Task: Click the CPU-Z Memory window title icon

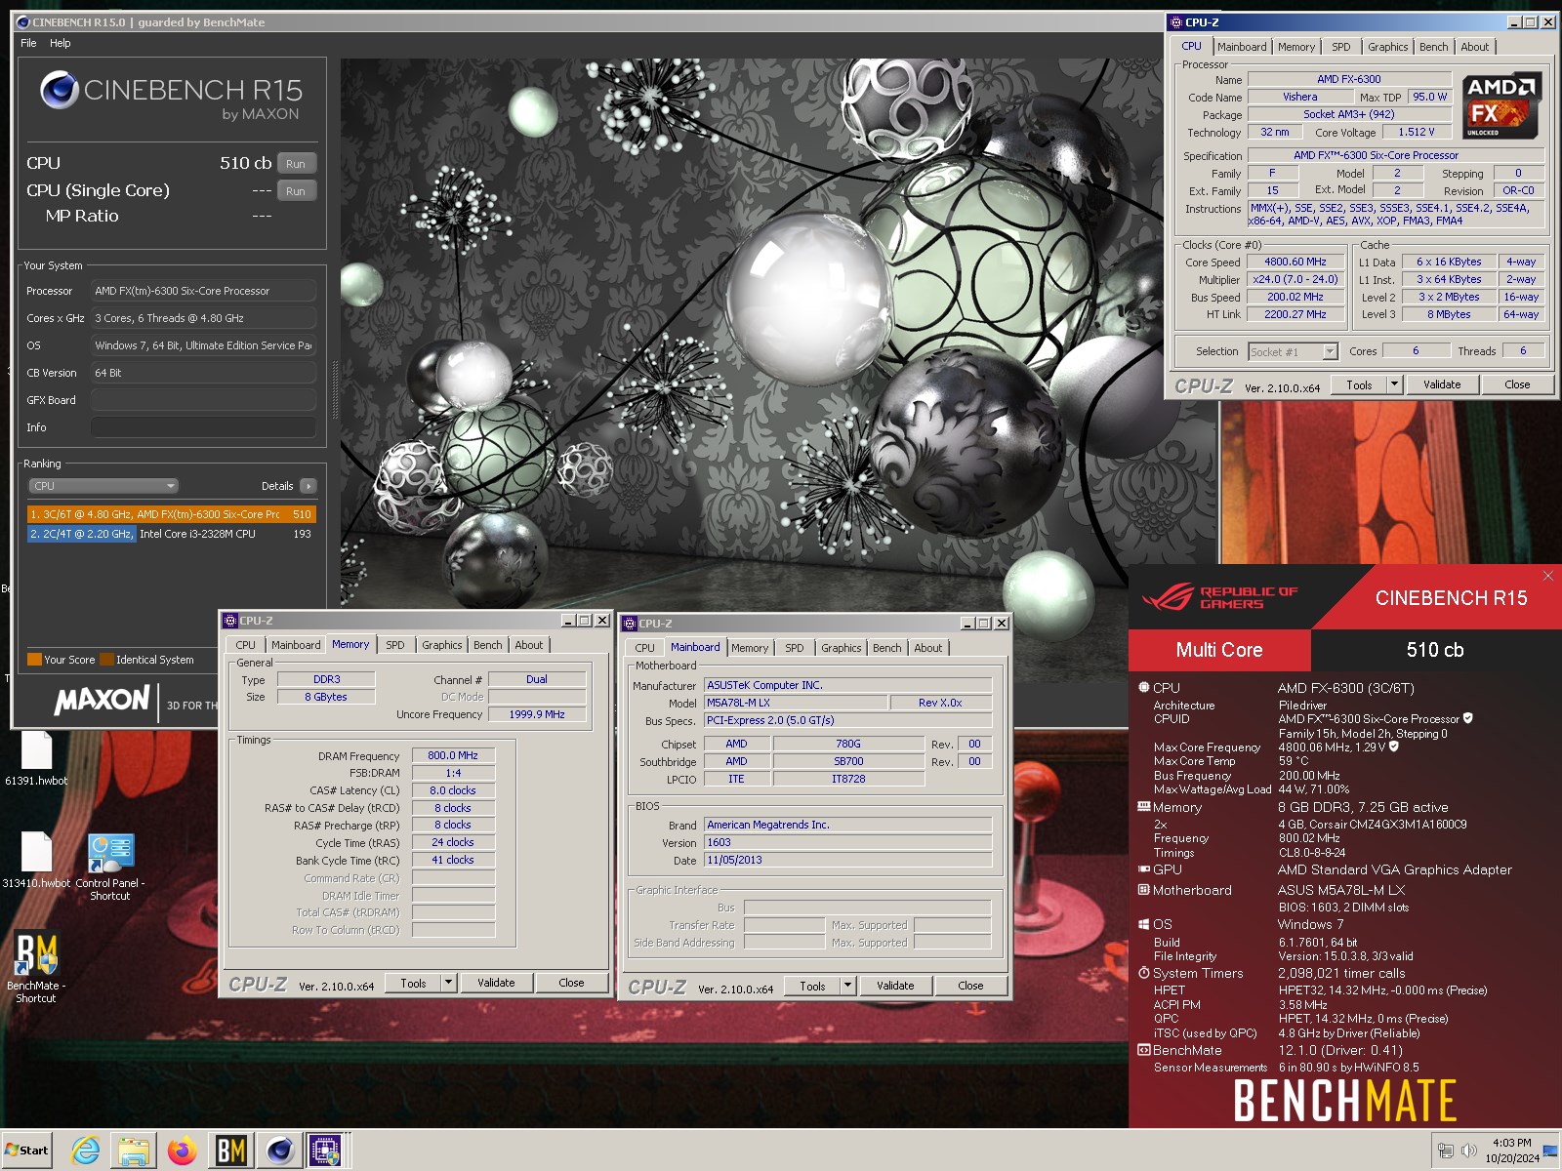Action: coord(231,621)
